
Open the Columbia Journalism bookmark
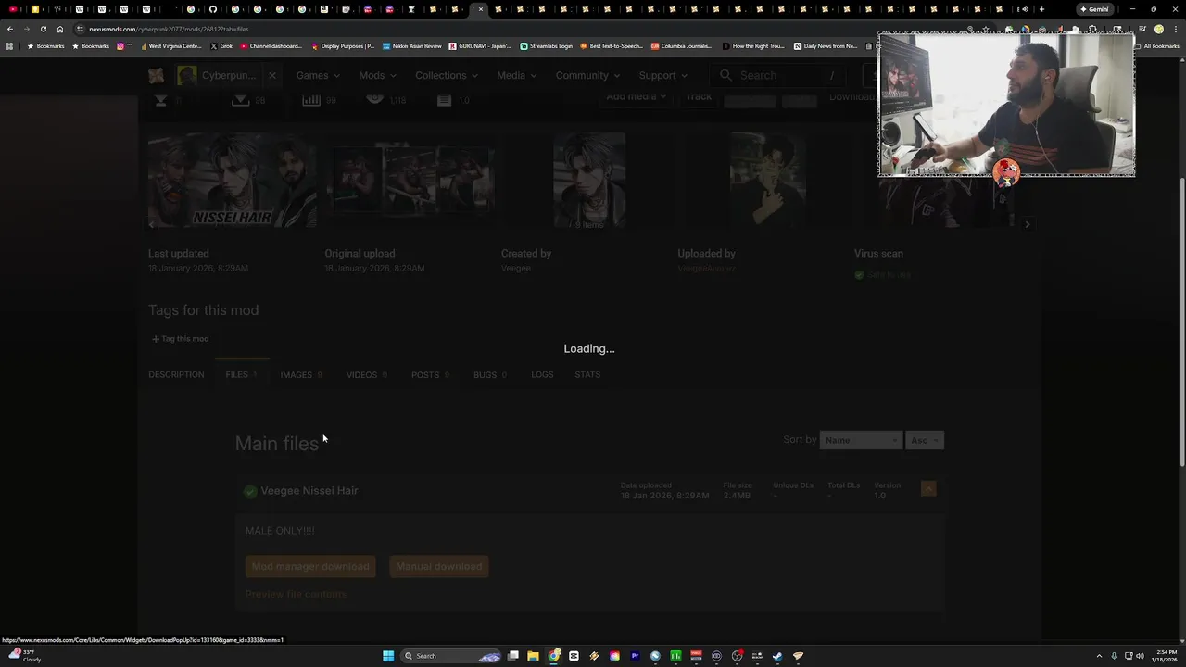click(x=681, y=46)
